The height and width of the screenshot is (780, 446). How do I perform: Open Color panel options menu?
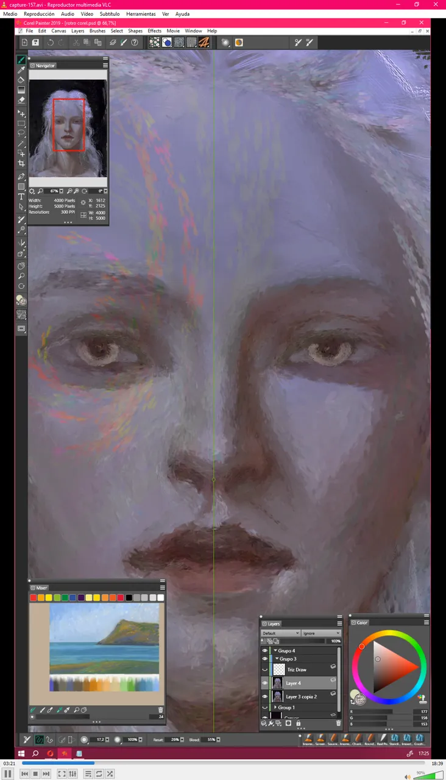(427, 622)
